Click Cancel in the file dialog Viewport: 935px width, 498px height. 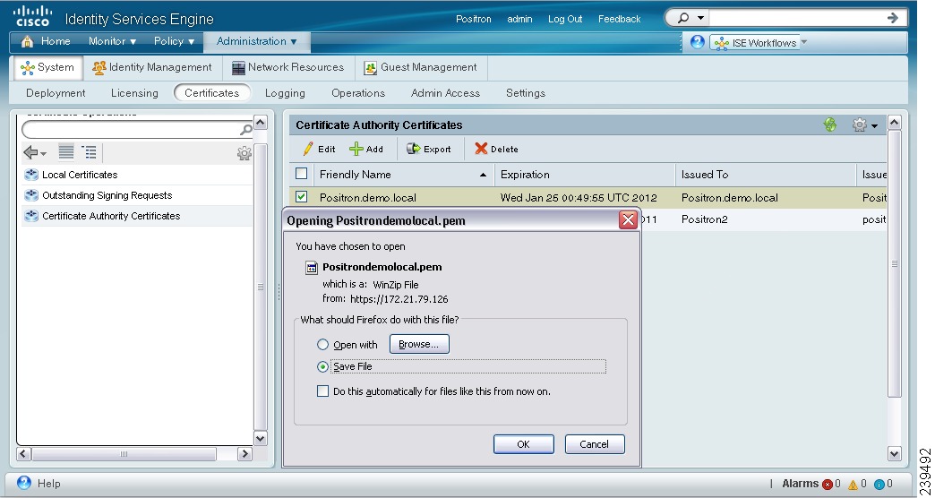pyautogui.click(x=595, y=444)
